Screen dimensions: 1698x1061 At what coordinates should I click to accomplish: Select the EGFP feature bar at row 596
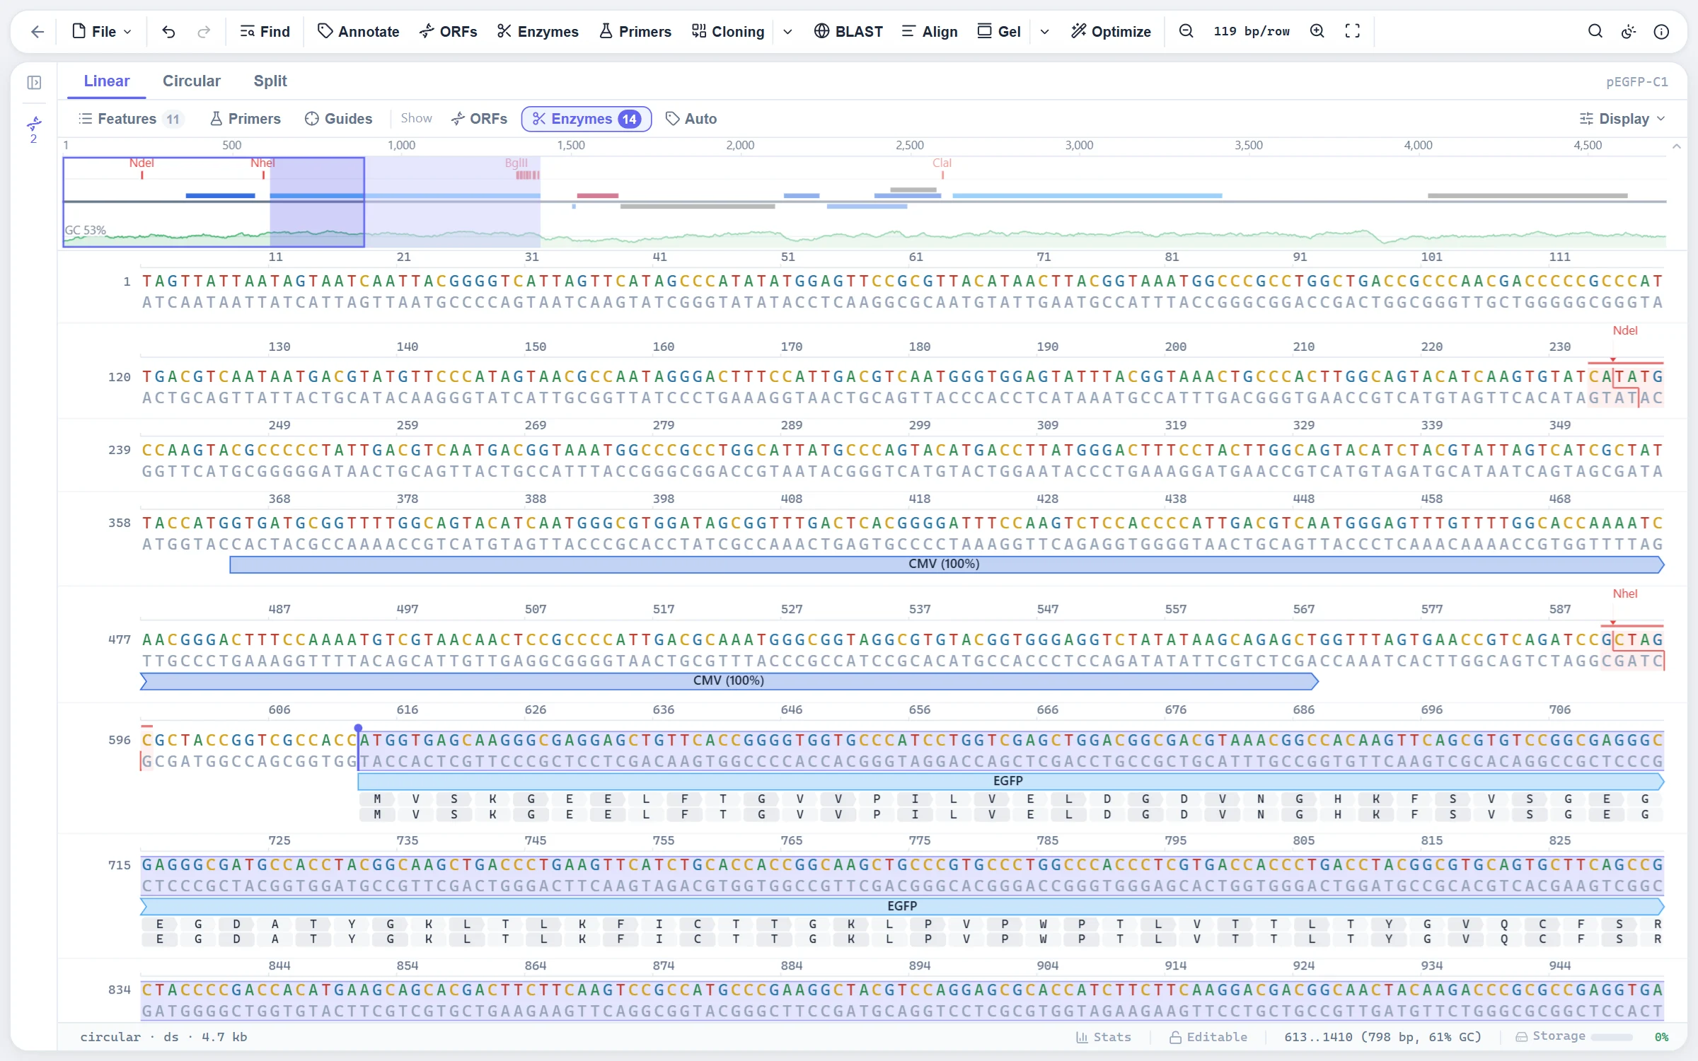coord(1010,781)
